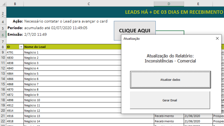Select column E header
The width and height of the screenshot is (224, 126).
198,4
